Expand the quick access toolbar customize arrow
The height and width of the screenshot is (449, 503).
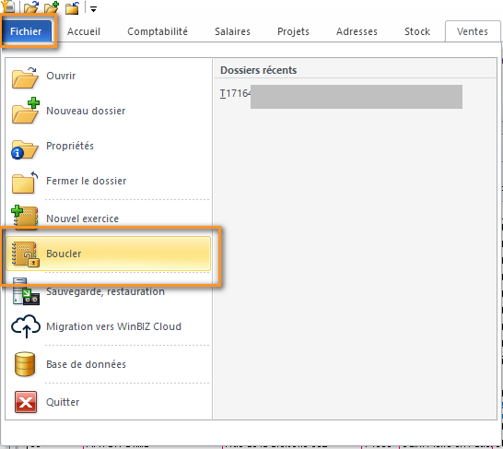pos(93,9)
